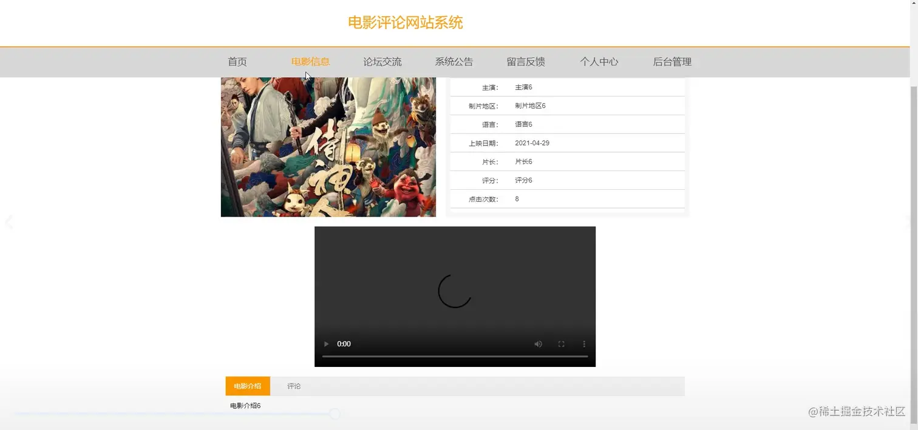Screen dimensions: 918x430
Task: Click the 制片地区: label
Action: 483,106
